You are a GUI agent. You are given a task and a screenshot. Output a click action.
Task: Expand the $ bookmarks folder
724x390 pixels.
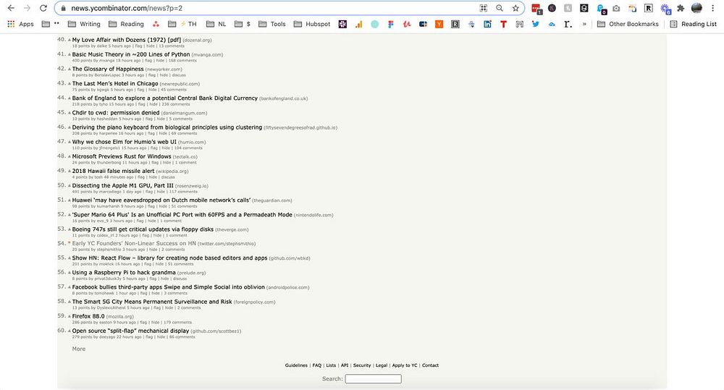(243, 24)
